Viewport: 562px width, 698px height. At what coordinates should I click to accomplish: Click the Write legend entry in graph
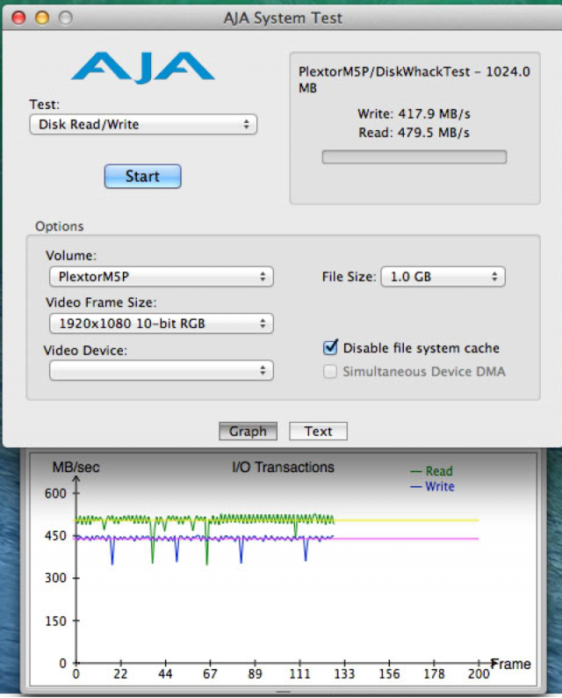432,486
